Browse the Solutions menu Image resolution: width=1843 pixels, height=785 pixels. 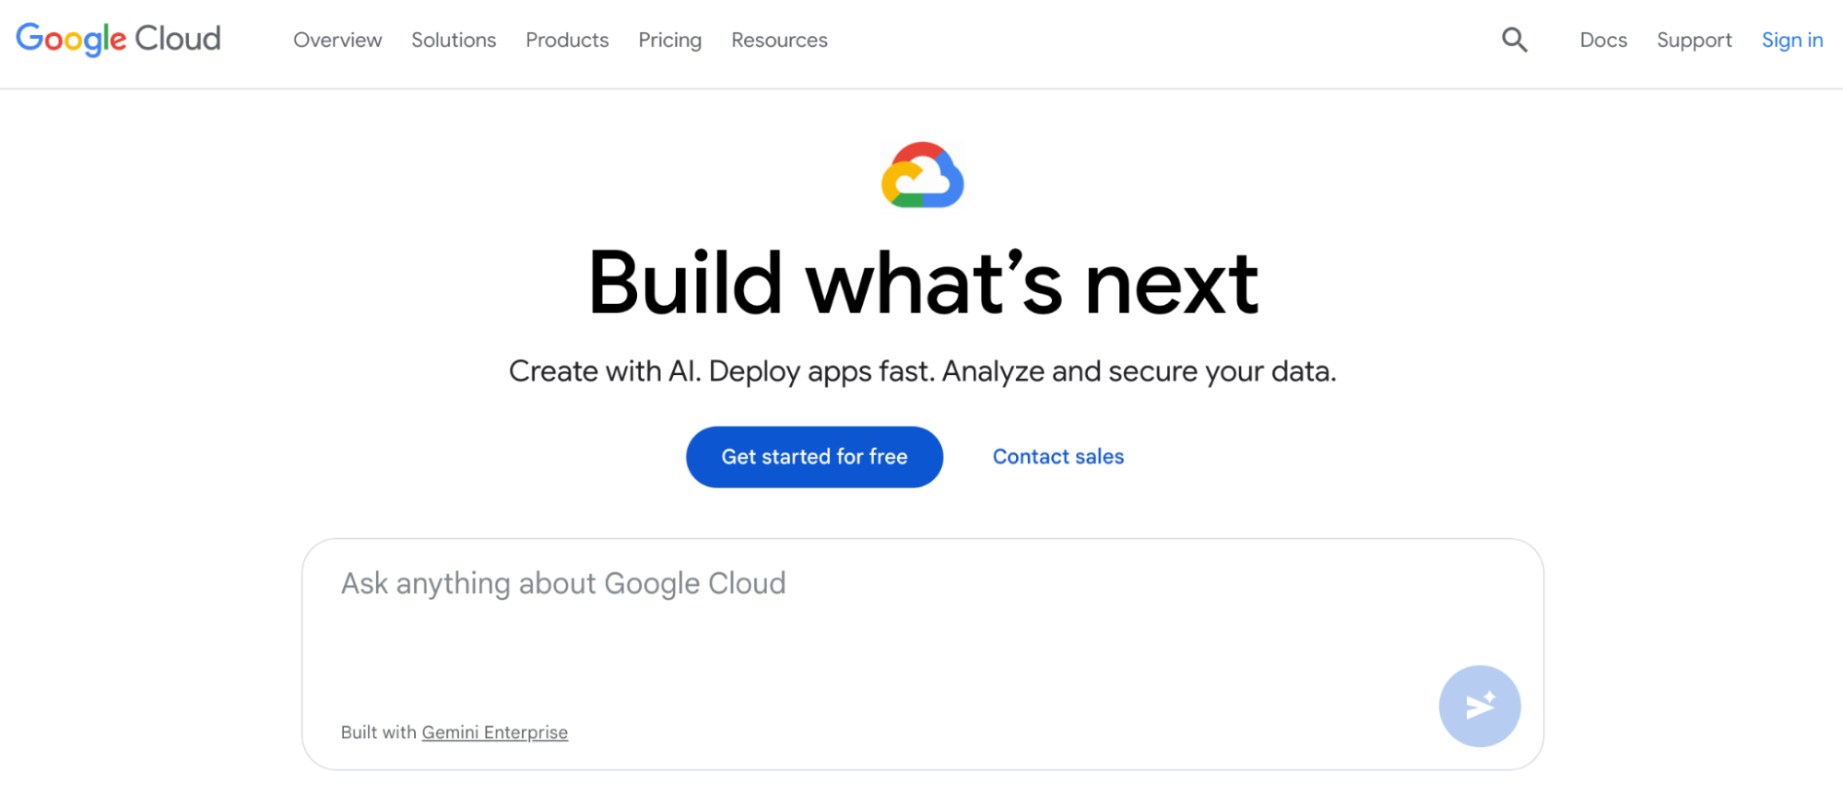coord(453,40)
